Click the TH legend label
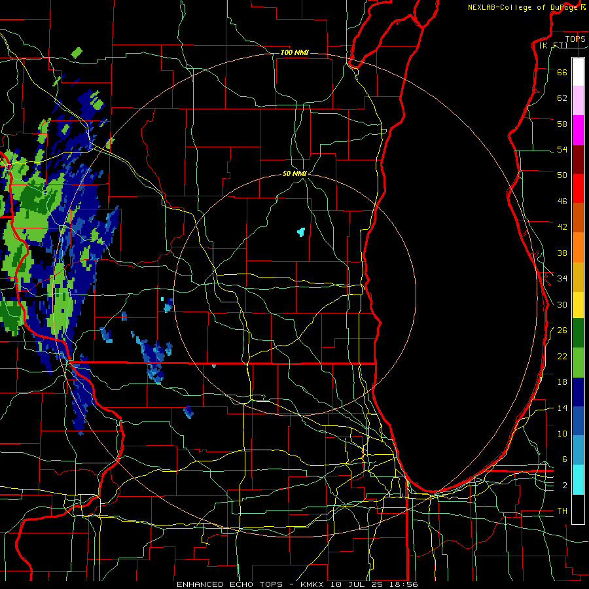 pos(562,511)
